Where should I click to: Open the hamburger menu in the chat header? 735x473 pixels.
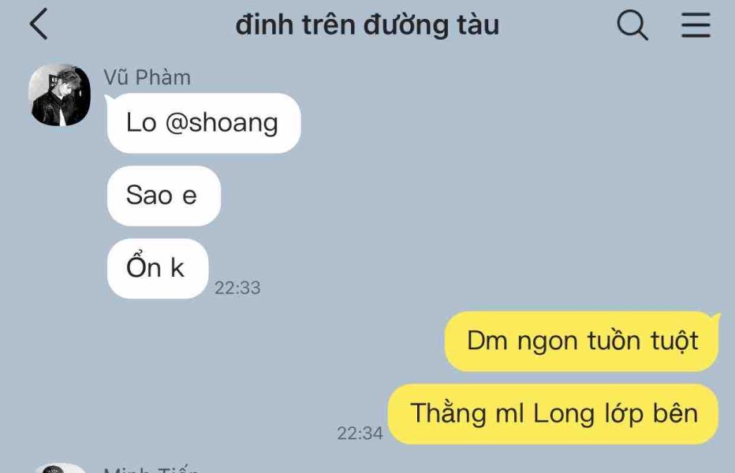[x=696, y=25]
